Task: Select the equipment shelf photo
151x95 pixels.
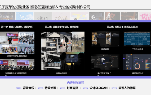Action: (x=50, y=51)
